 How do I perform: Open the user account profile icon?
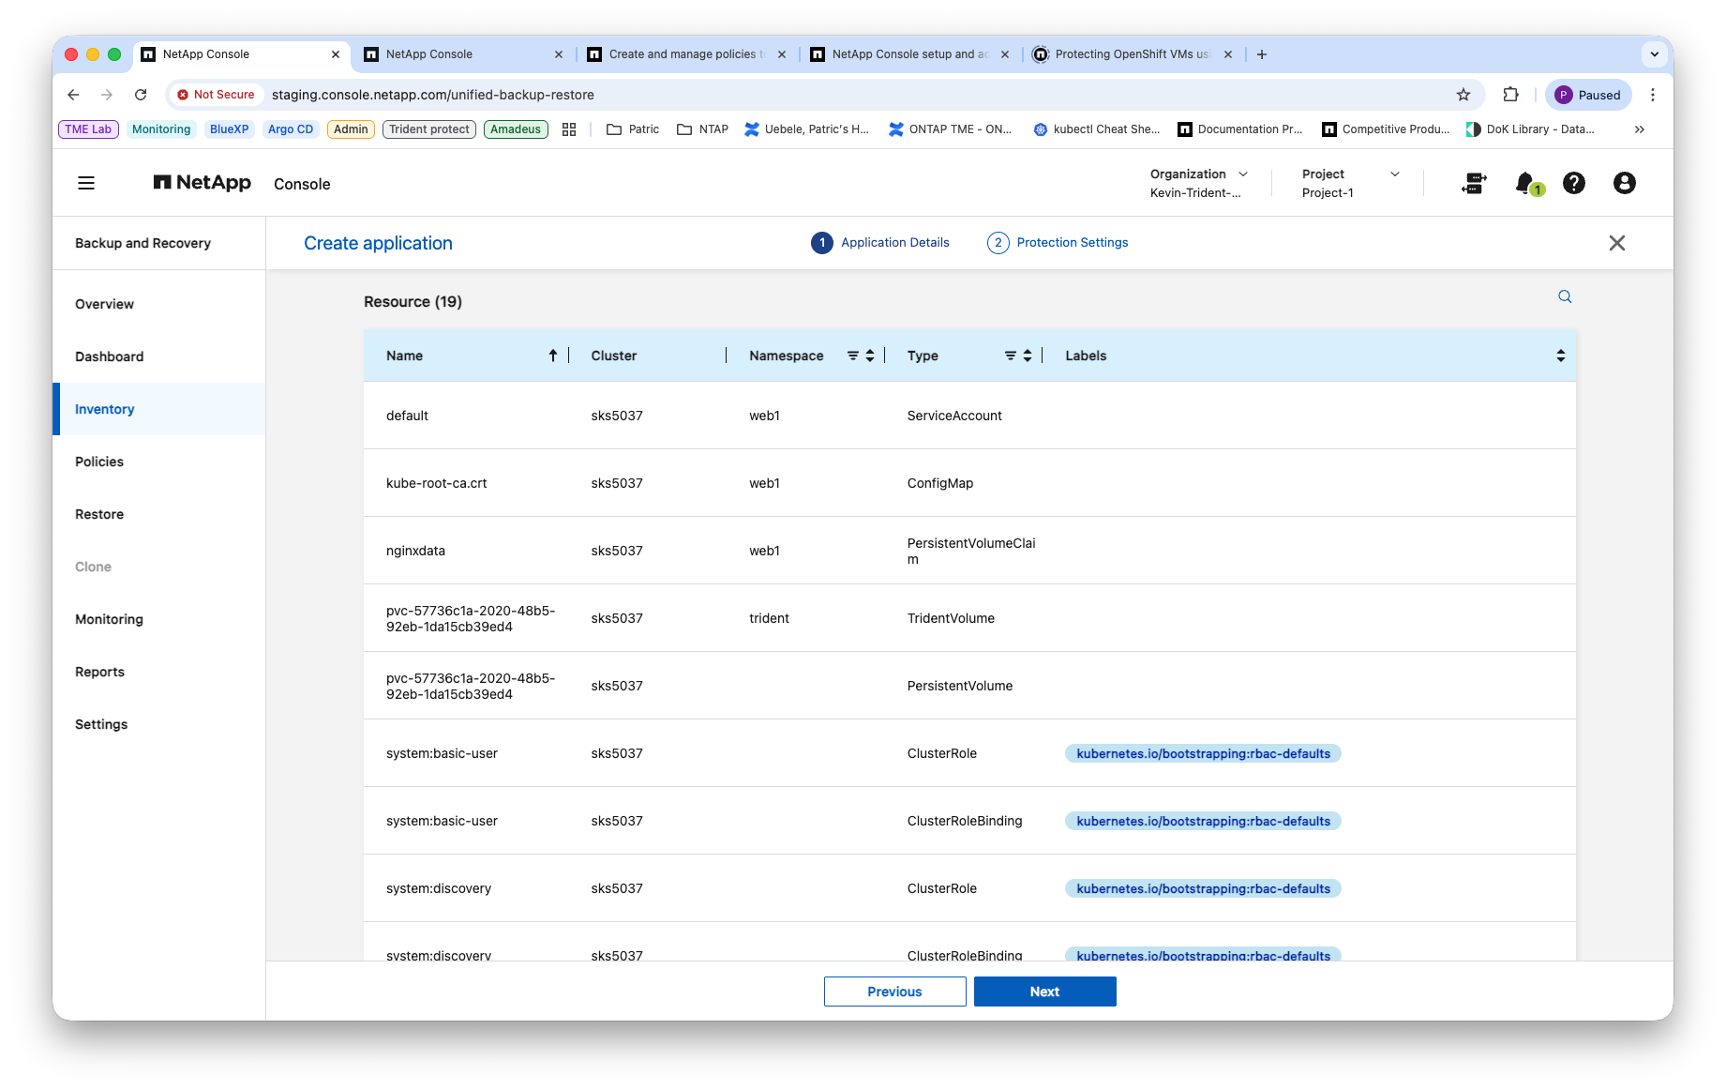[1625, 183]
